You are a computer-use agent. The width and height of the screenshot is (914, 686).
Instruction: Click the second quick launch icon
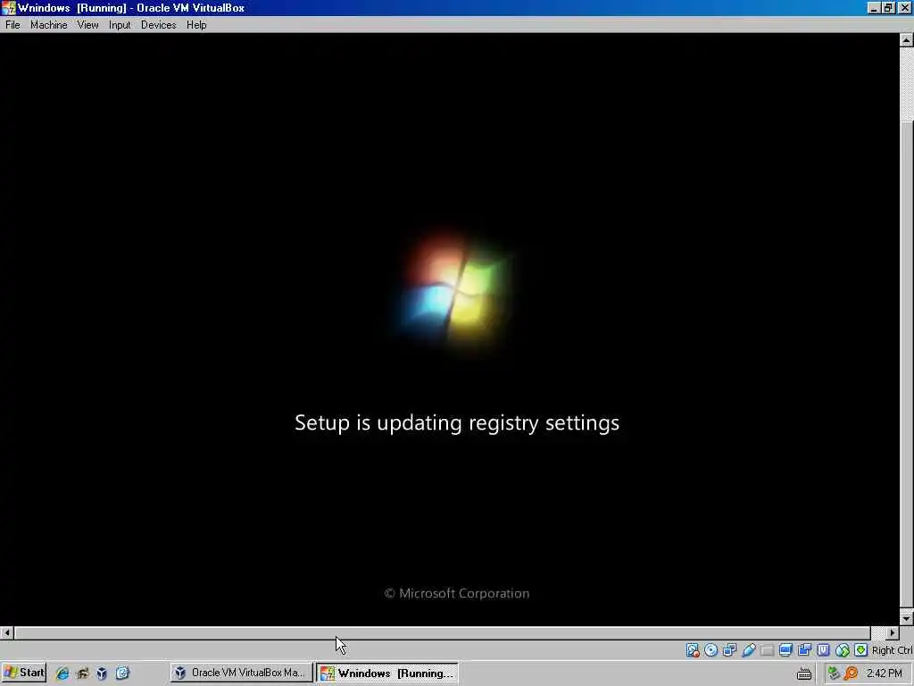82,673
